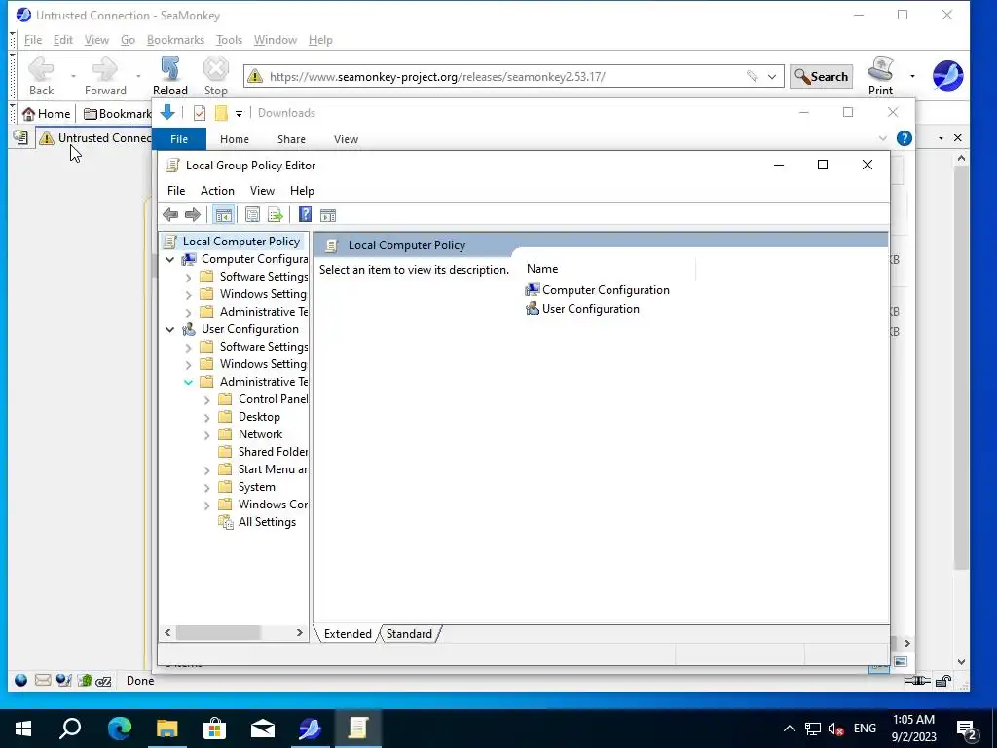The width and height of the screenshot is (997, 748).
Task: Collapse User Configuration Administrative Templates node
Action: point(188,382)
